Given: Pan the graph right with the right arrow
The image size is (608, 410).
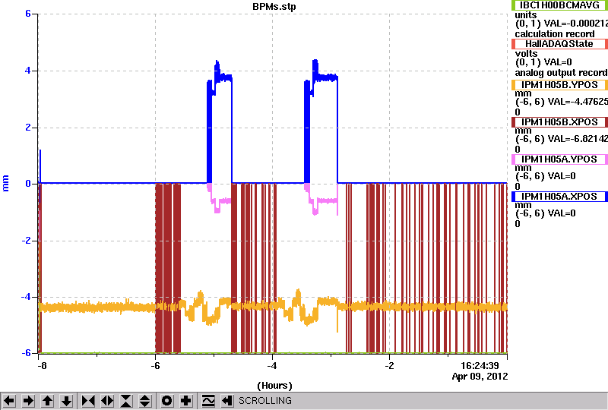Looking at the screenshot, I should tap(28, 400).
